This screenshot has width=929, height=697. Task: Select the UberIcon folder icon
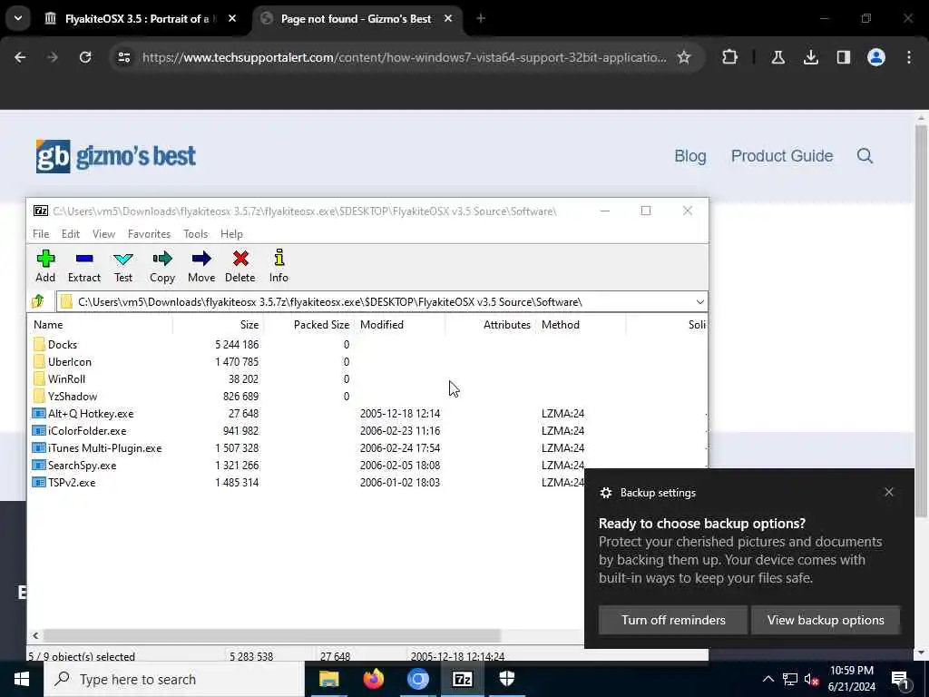tap(39, 361)
